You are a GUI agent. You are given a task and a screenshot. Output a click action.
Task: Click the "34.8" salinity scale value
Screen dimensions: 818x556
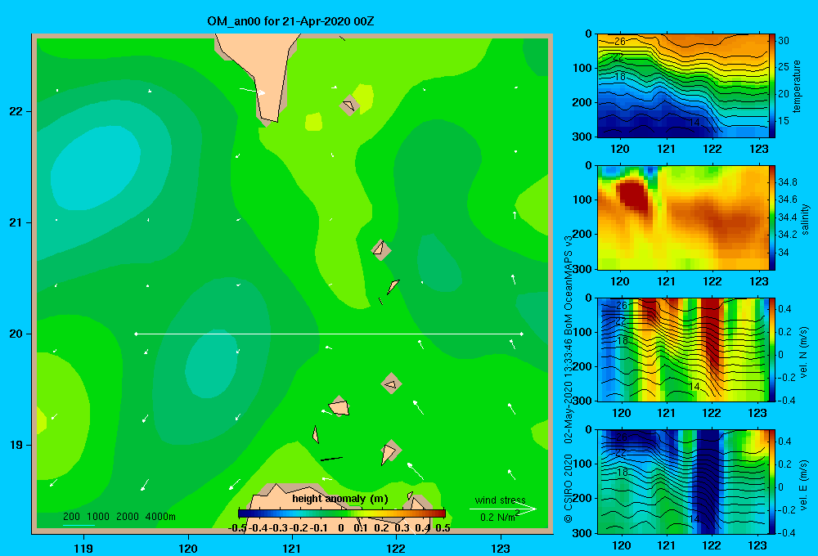coord(788,182)
